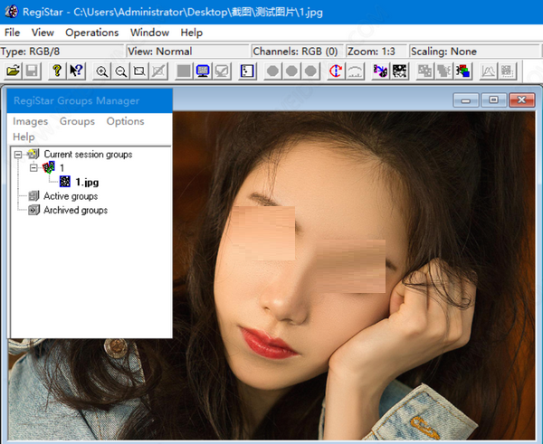Activate the context help arrow-question tool
This screenshot has height=444, width=543.
point(76,71)
